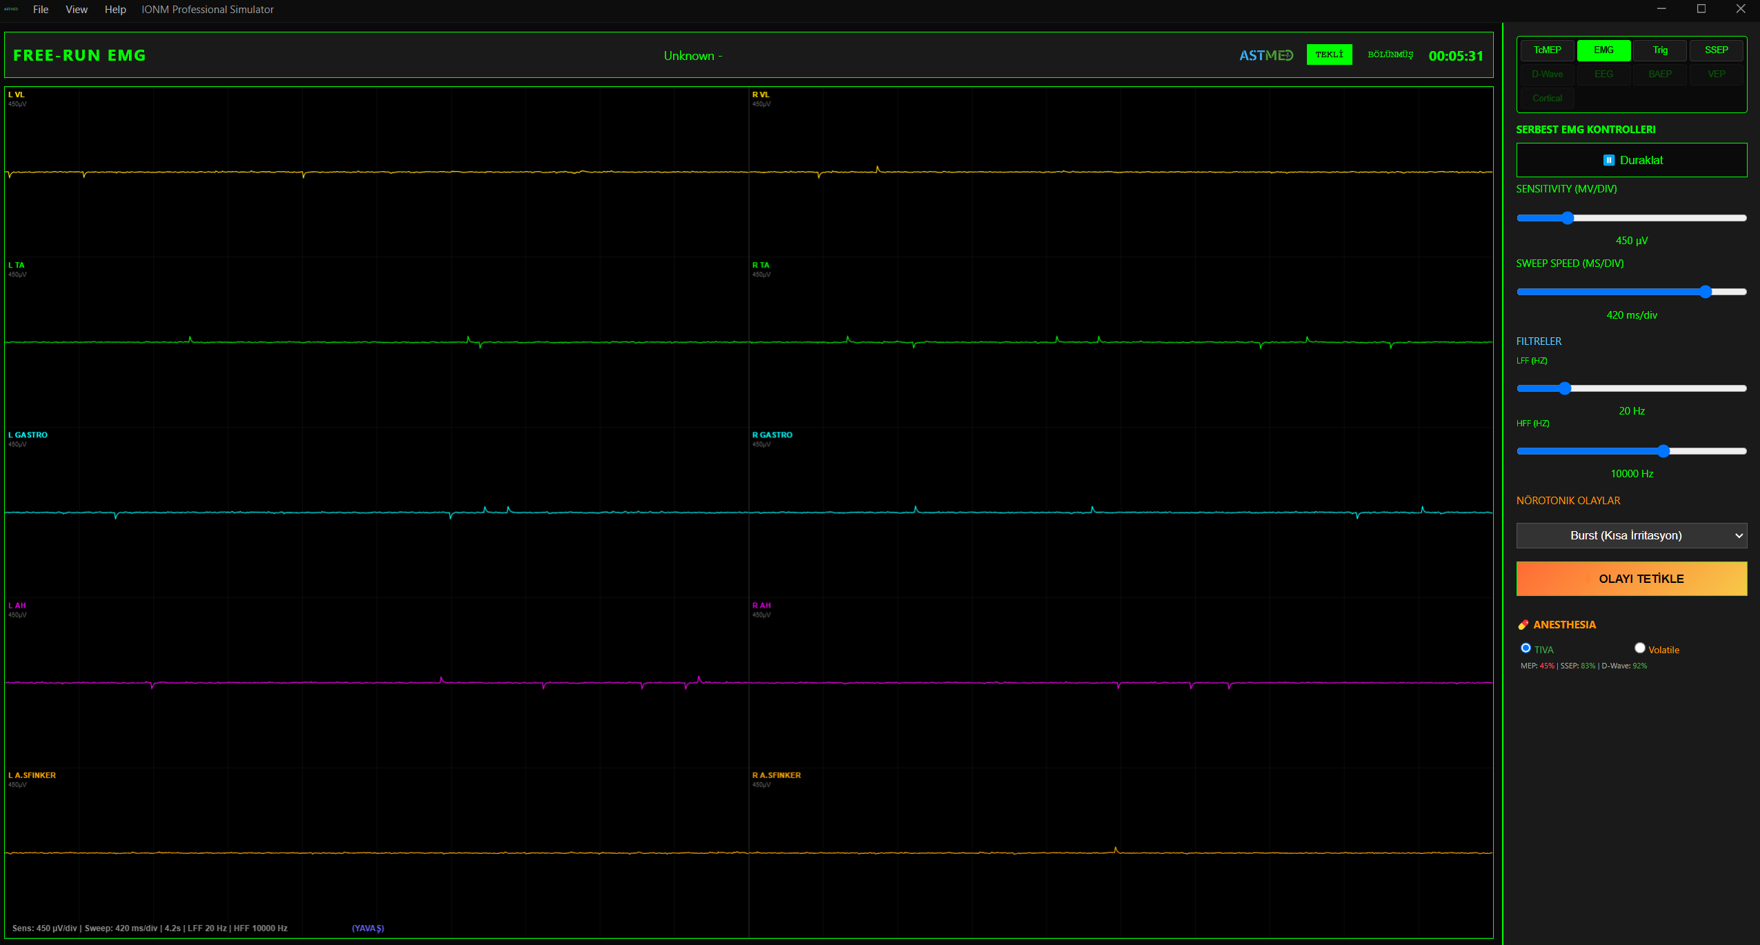Switch to BÖLÜNMÜŞ split view mode

[1390, 54]
